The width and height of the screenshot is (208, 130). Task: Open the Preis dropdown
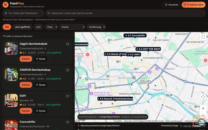tap(51, 27)
